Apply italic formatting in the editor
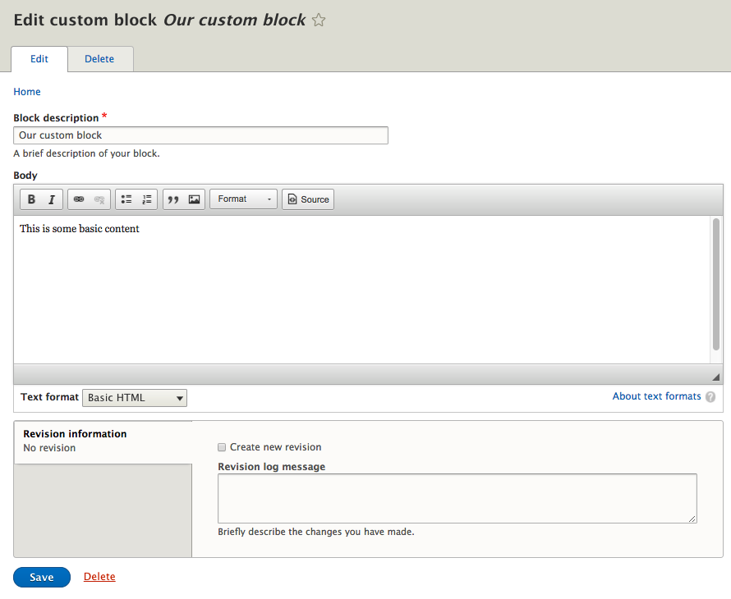Screen dimensions: 731x599 [x=51, y=199]
